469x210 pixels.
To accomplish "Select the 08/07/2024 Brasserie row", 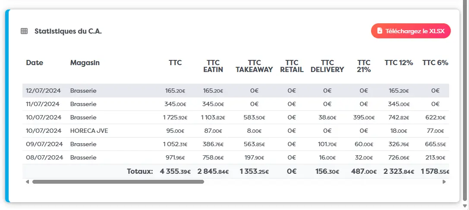I will click(236, 157).
